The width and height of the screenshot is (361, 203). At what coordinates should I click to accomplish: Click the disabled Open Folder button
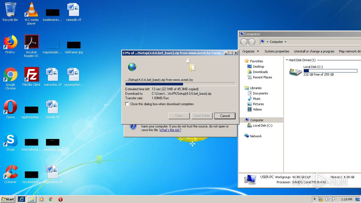(202, 116)
